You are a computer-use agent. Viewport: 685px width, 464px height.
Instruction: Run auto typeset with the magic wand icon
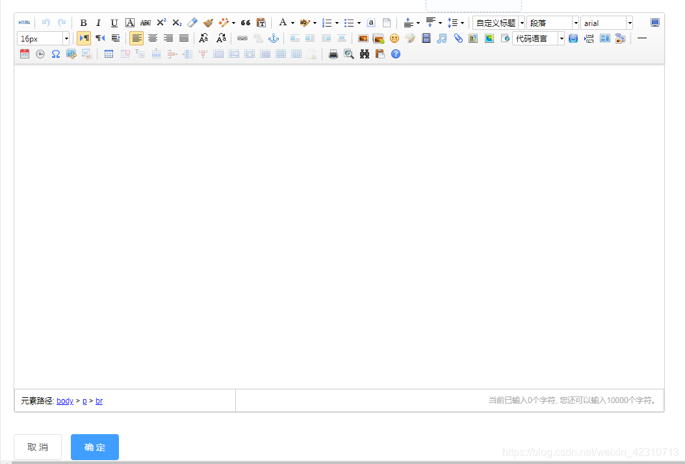click(224, 23)
